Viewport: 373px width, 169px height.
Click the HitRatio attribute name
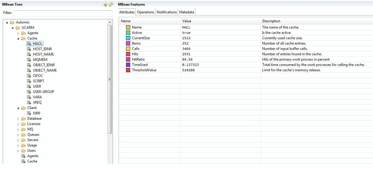tap(138, 59)
